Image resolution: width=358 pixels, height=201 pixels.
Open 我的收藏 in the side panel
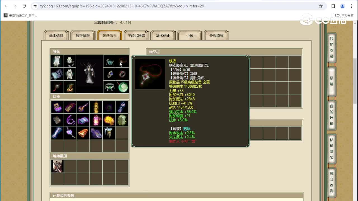tap(332, 47)
